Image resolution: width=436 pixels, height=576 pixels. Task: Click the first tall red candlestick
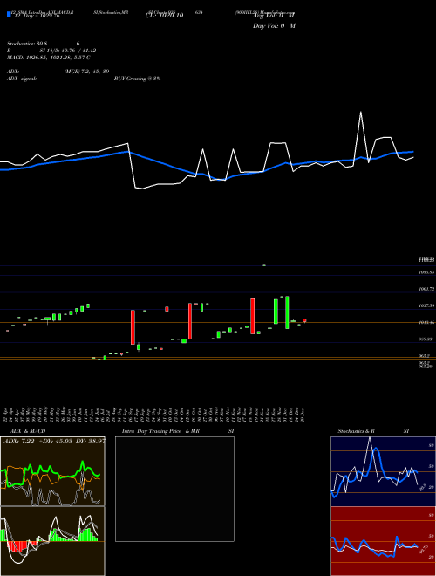(x=133, y=327)
